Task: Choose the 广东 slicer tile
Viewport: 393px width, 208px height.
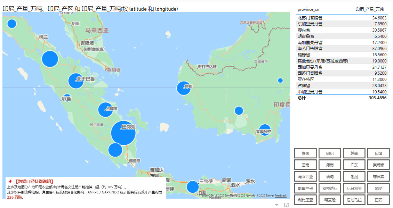Action: pyautogui.click(x=354, y=165)
